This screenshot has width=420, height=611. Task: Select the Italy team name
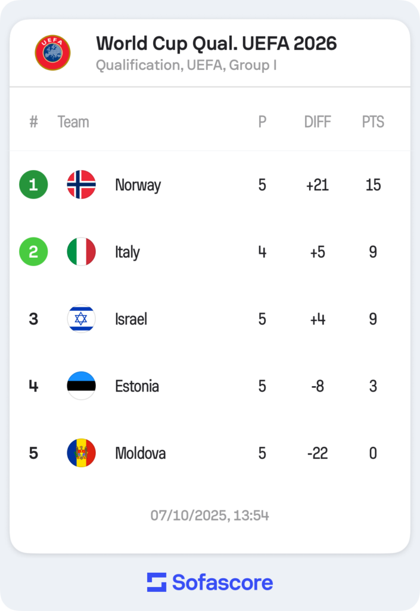[x=127, y=252]
